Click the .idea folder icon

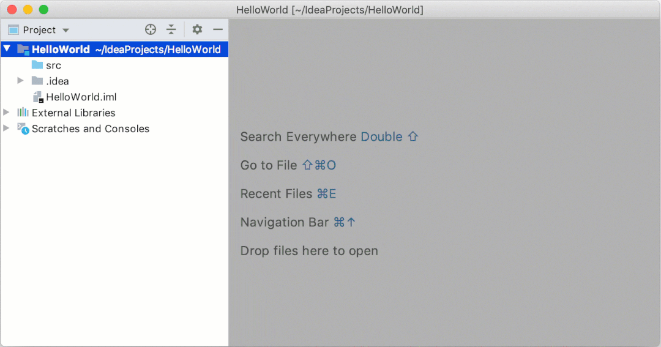[37, 81]
